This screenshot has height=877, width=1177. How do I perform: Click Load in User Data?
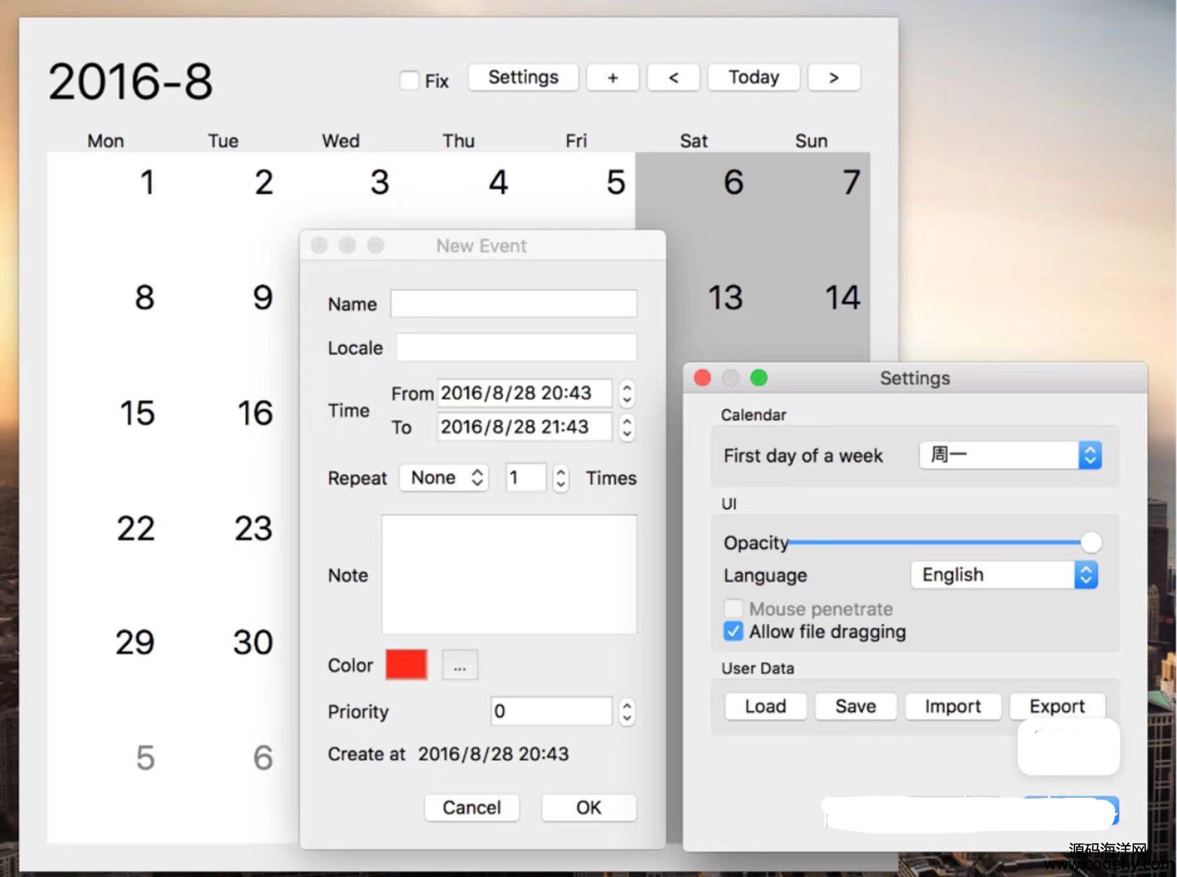tap(766, 706)
